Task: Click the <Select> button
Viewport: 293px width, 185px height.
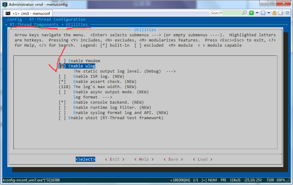Action: [x=85, y=159]
